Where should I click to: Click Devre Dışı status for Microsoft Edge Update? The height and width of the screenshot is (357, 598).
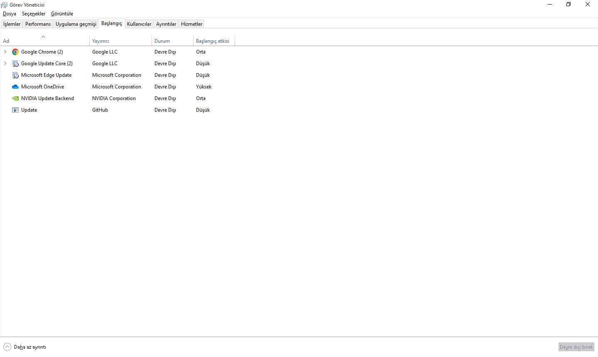coord(165,75)
